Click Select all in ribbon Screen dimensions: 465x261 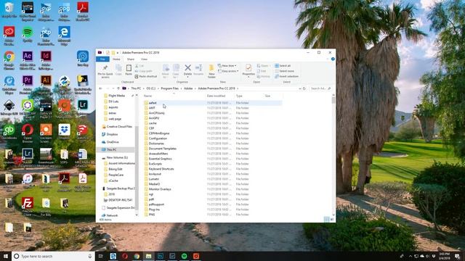(283, 66)
